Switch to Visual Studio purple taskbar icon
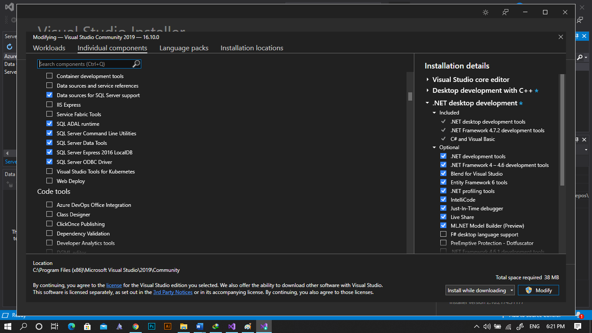Screen dimensions: 592x333 [x=232, y=326]
